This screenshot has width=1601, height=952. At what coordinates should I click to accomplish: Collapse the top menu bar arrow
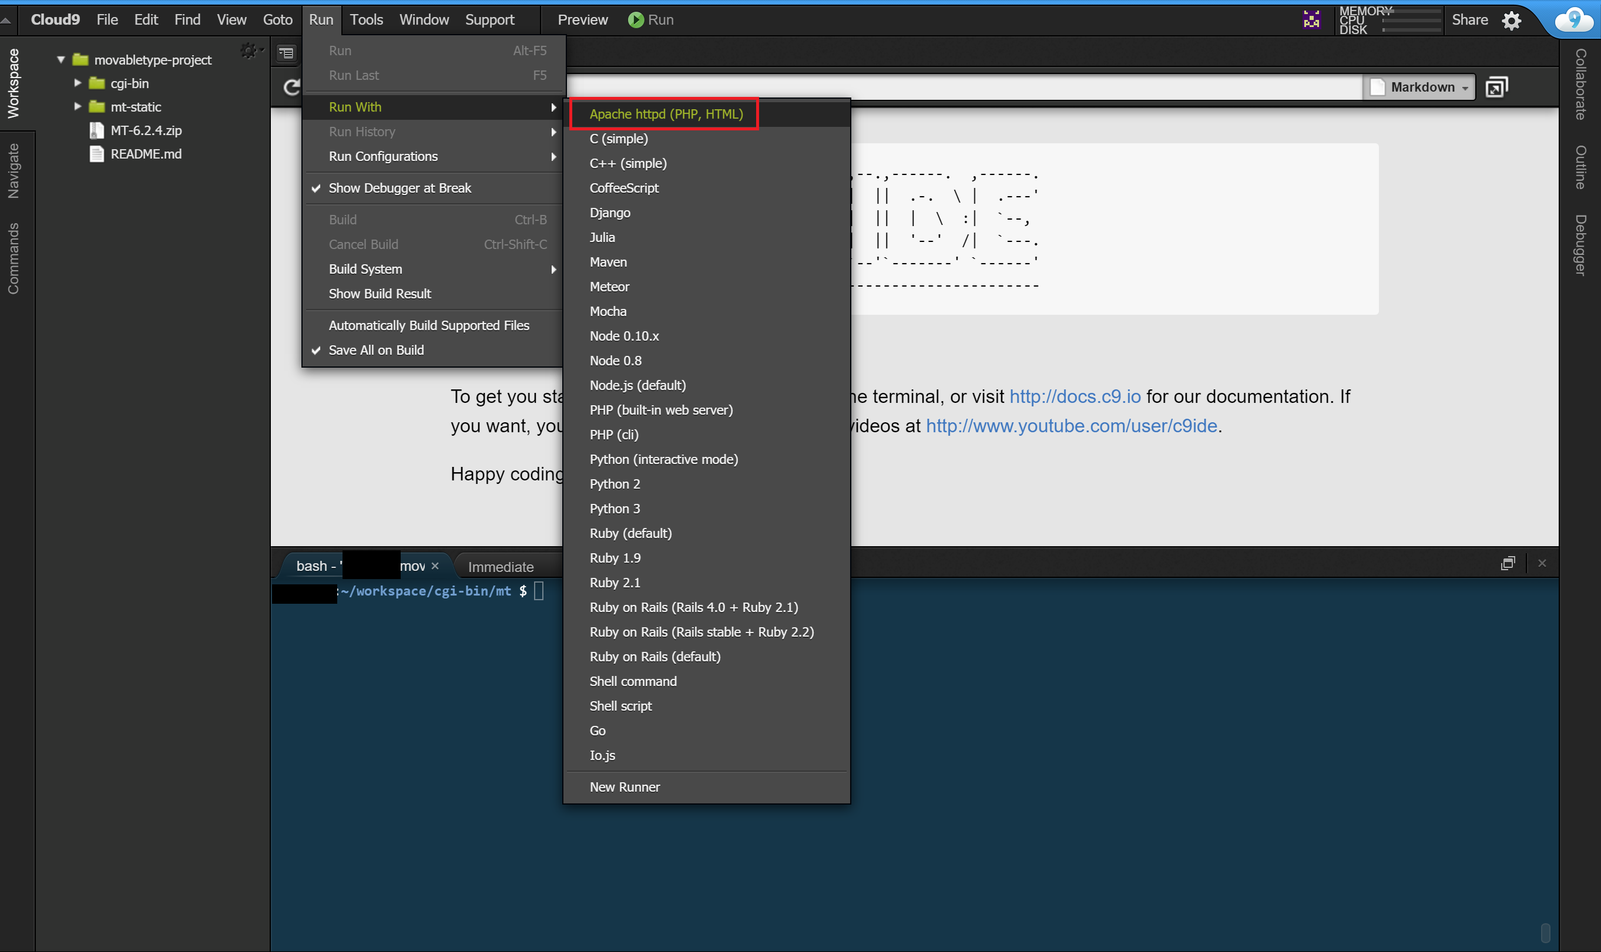(x=6, y=21)
